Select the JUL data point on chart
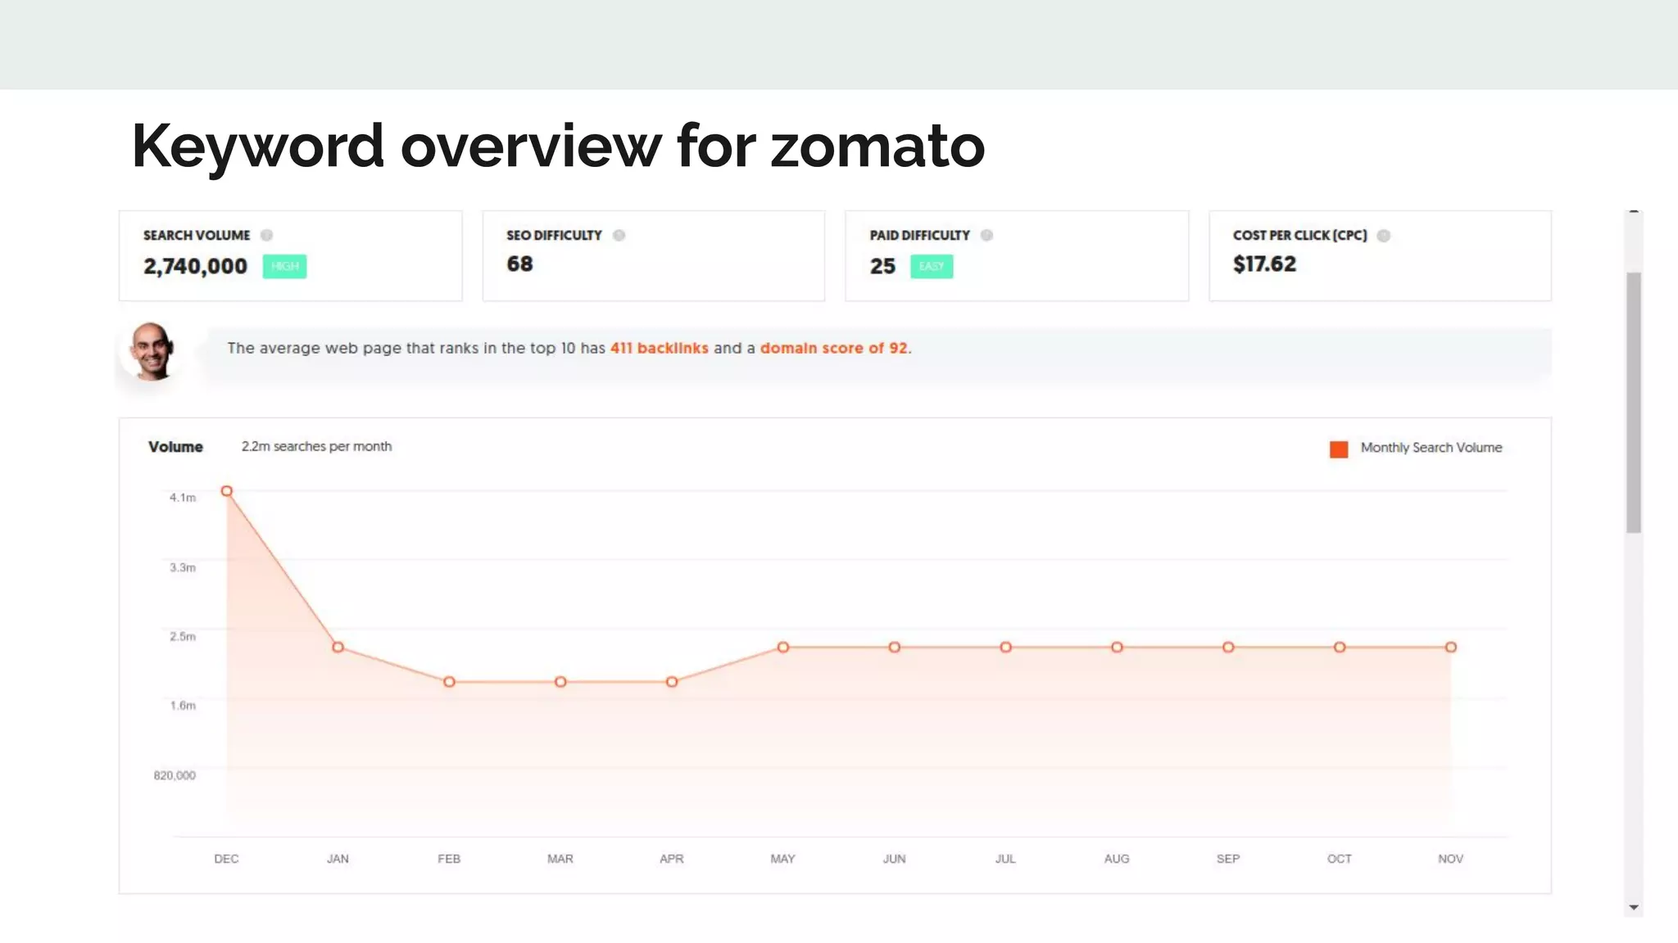Viewport: 1678px width, 943px height. 1006,647
